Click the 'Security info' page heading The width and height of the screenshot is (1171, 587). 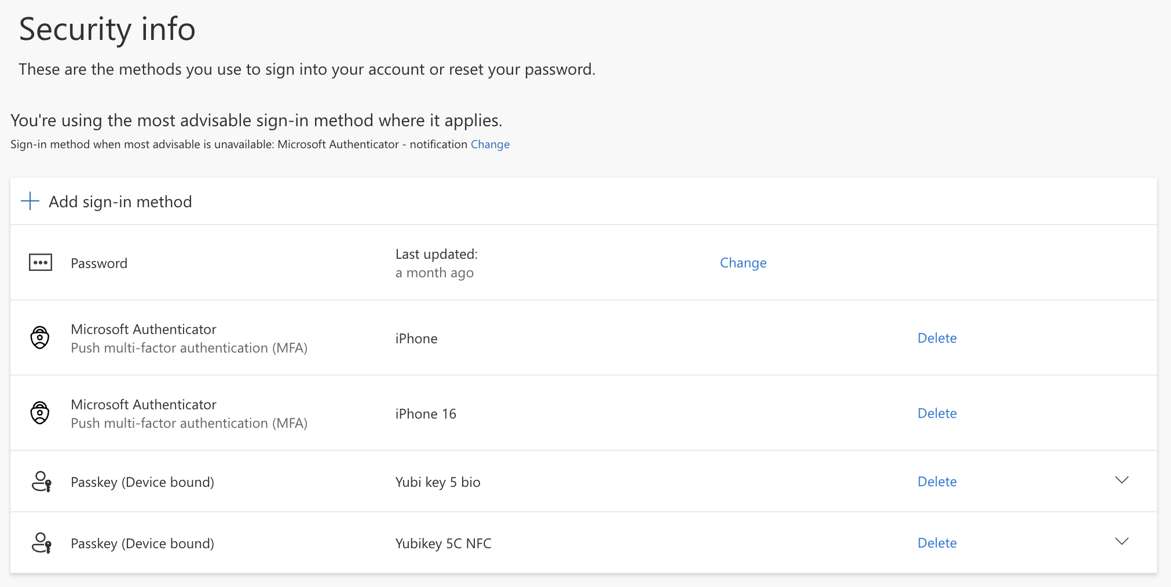(107, 29)
